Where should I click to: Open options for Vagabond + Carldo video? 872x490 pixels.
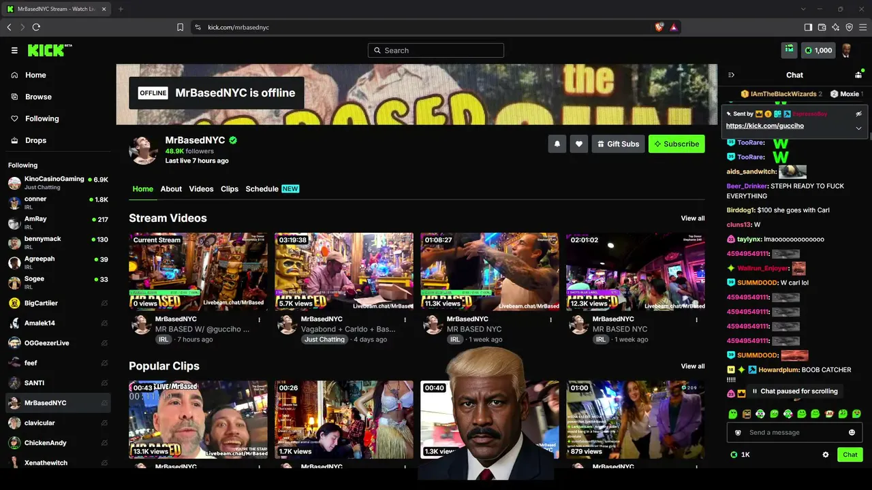405,319
